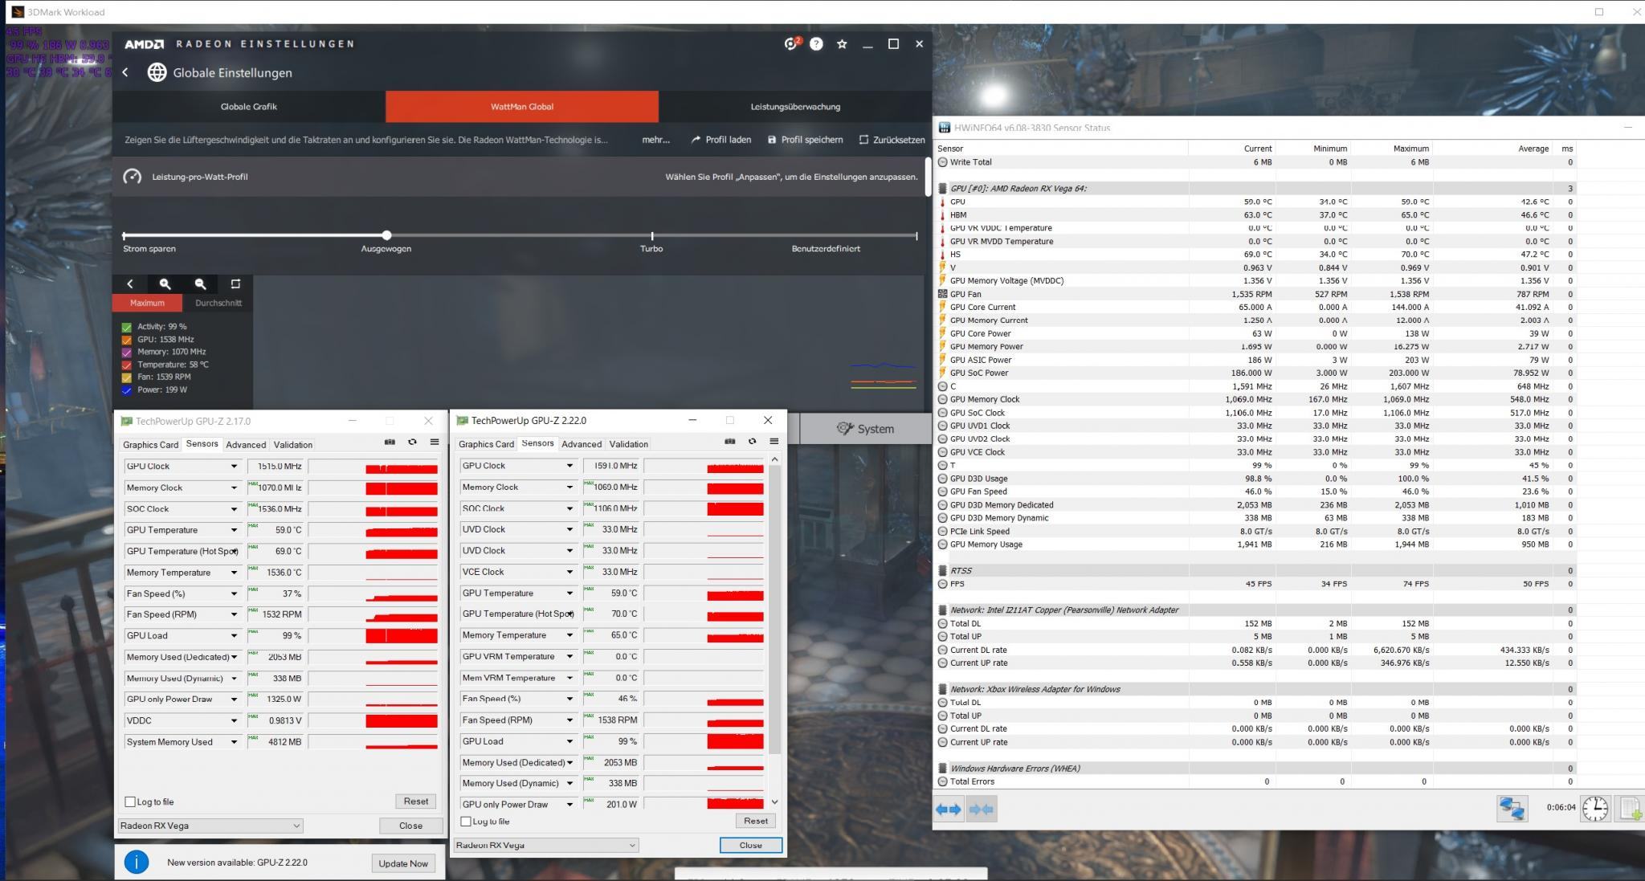The width and height of the screenshot is (1645, 881).
Task: Click the Radeon notifications bell icon
Action: (791, 44)
